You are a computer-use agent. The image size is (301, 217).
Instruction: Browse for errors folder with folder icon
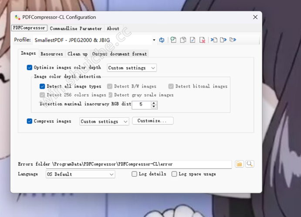(239, 164)
